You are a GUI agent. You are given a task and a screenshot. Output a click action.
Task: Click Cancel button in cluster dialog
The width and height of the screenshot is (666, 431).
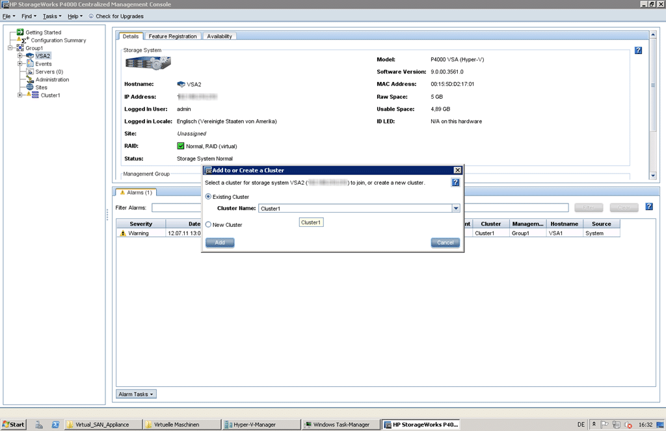click(445, 242)
